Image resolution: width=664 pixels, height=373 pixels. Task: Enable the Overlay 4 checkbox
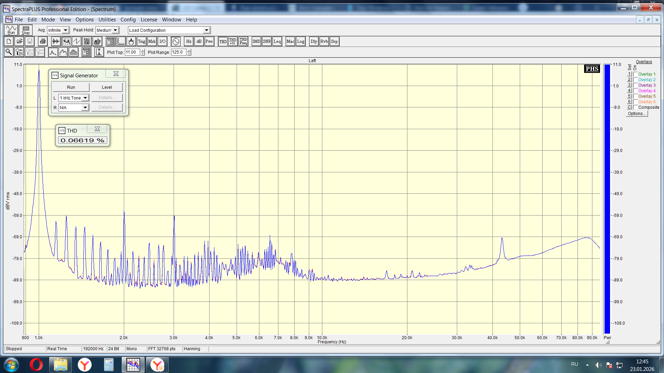[635, 91]
